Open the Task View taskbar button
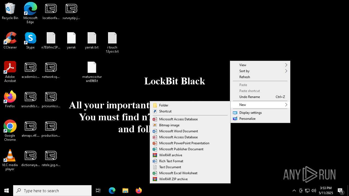 coord(98,191)
